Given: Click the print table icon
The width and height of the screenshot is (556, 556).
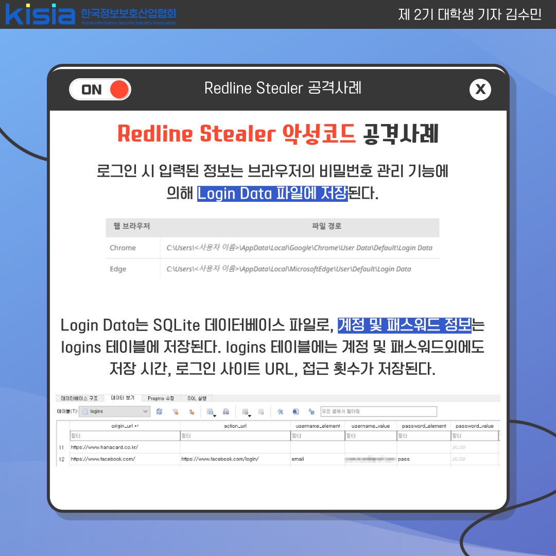Looking at the screenshot, I should coord(226,411).
